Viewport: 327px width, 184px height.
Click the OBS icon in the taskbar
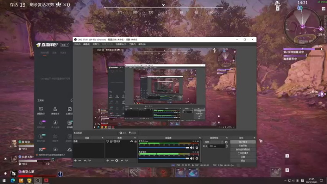[38, 180]
